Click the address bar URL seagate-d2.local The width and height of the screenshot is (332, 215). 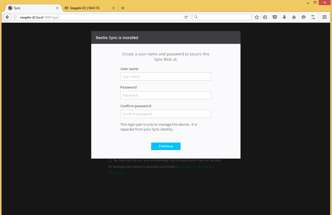point(39,17)
